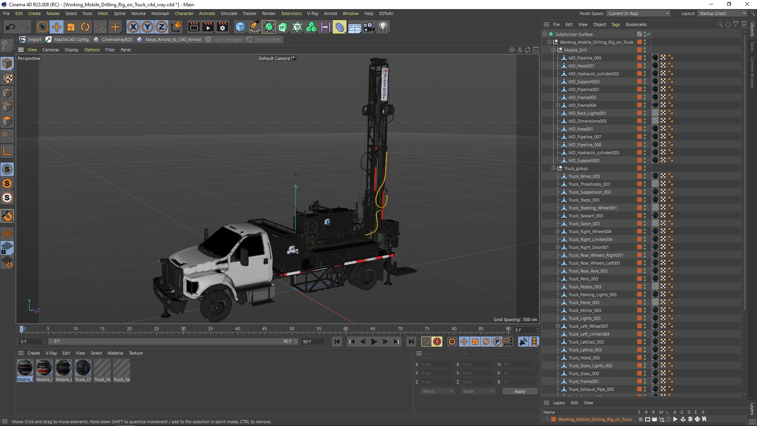Expand Truck_Left_Wheel007 object
Viewport: 757px width, 426px height.
click(x=558, y=326)
